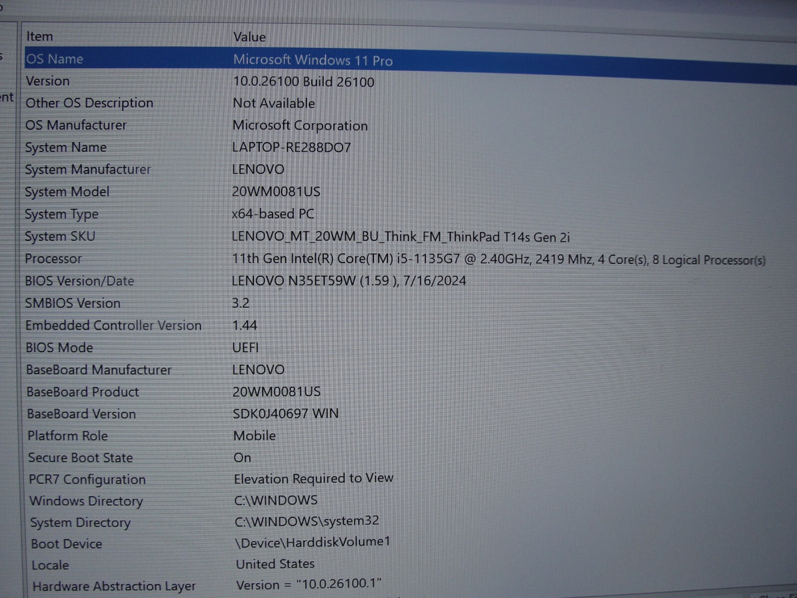This screenshot has width=797, height=598.
Task: Select the Processor row
Action: pyautogui.click(x=54, y=259)
